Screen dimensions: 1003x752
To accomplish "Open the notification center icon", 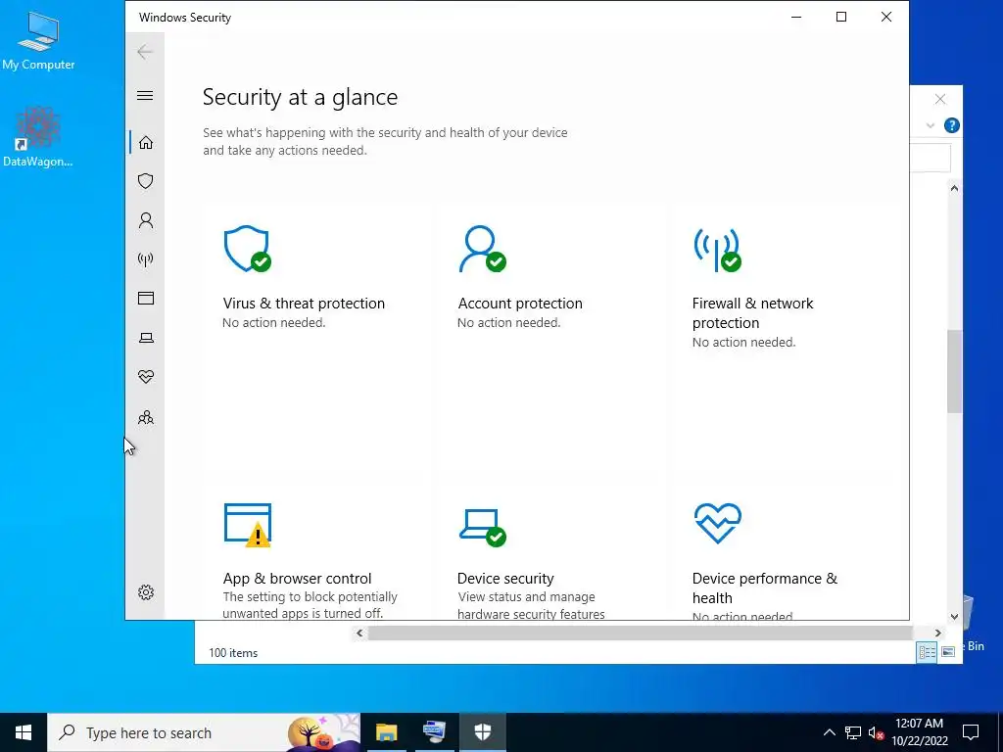I will pos(971,732).
